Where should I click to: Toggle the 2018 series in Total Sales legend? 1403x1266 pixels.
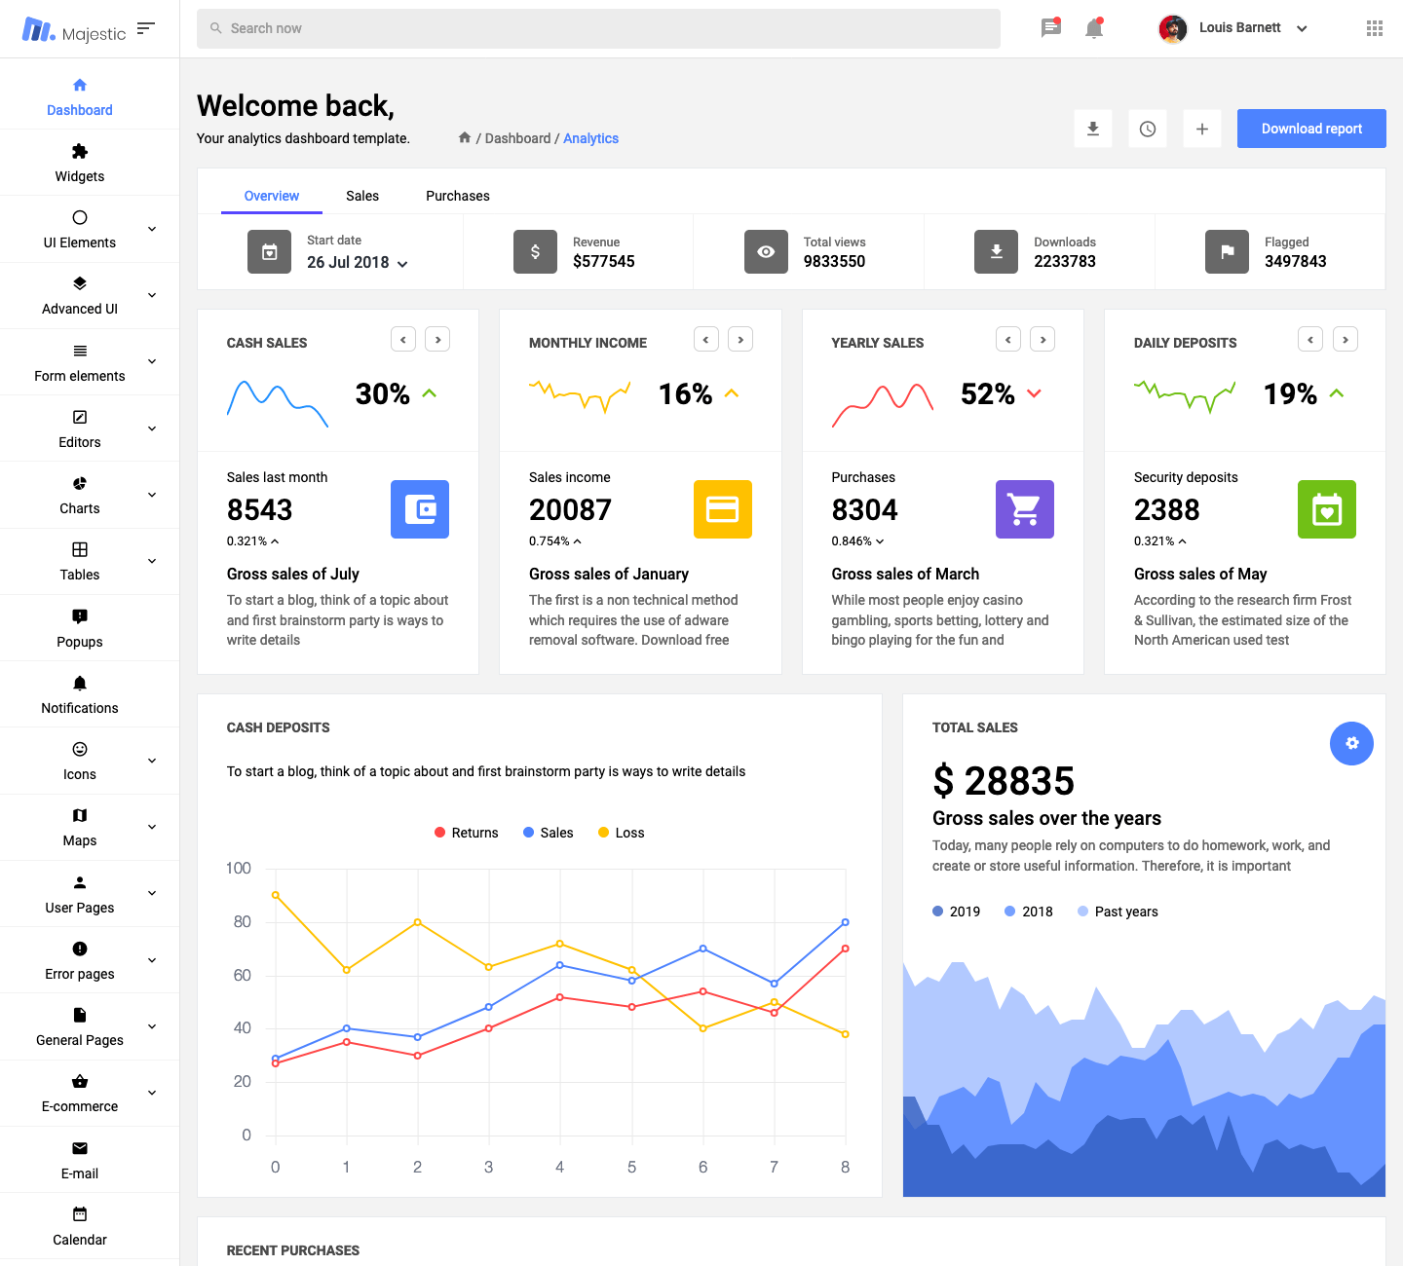[x=1028, y=912]
